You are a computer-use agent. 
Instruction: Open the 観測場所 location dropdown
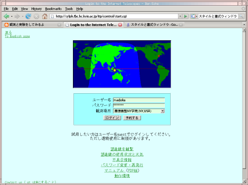162,111
